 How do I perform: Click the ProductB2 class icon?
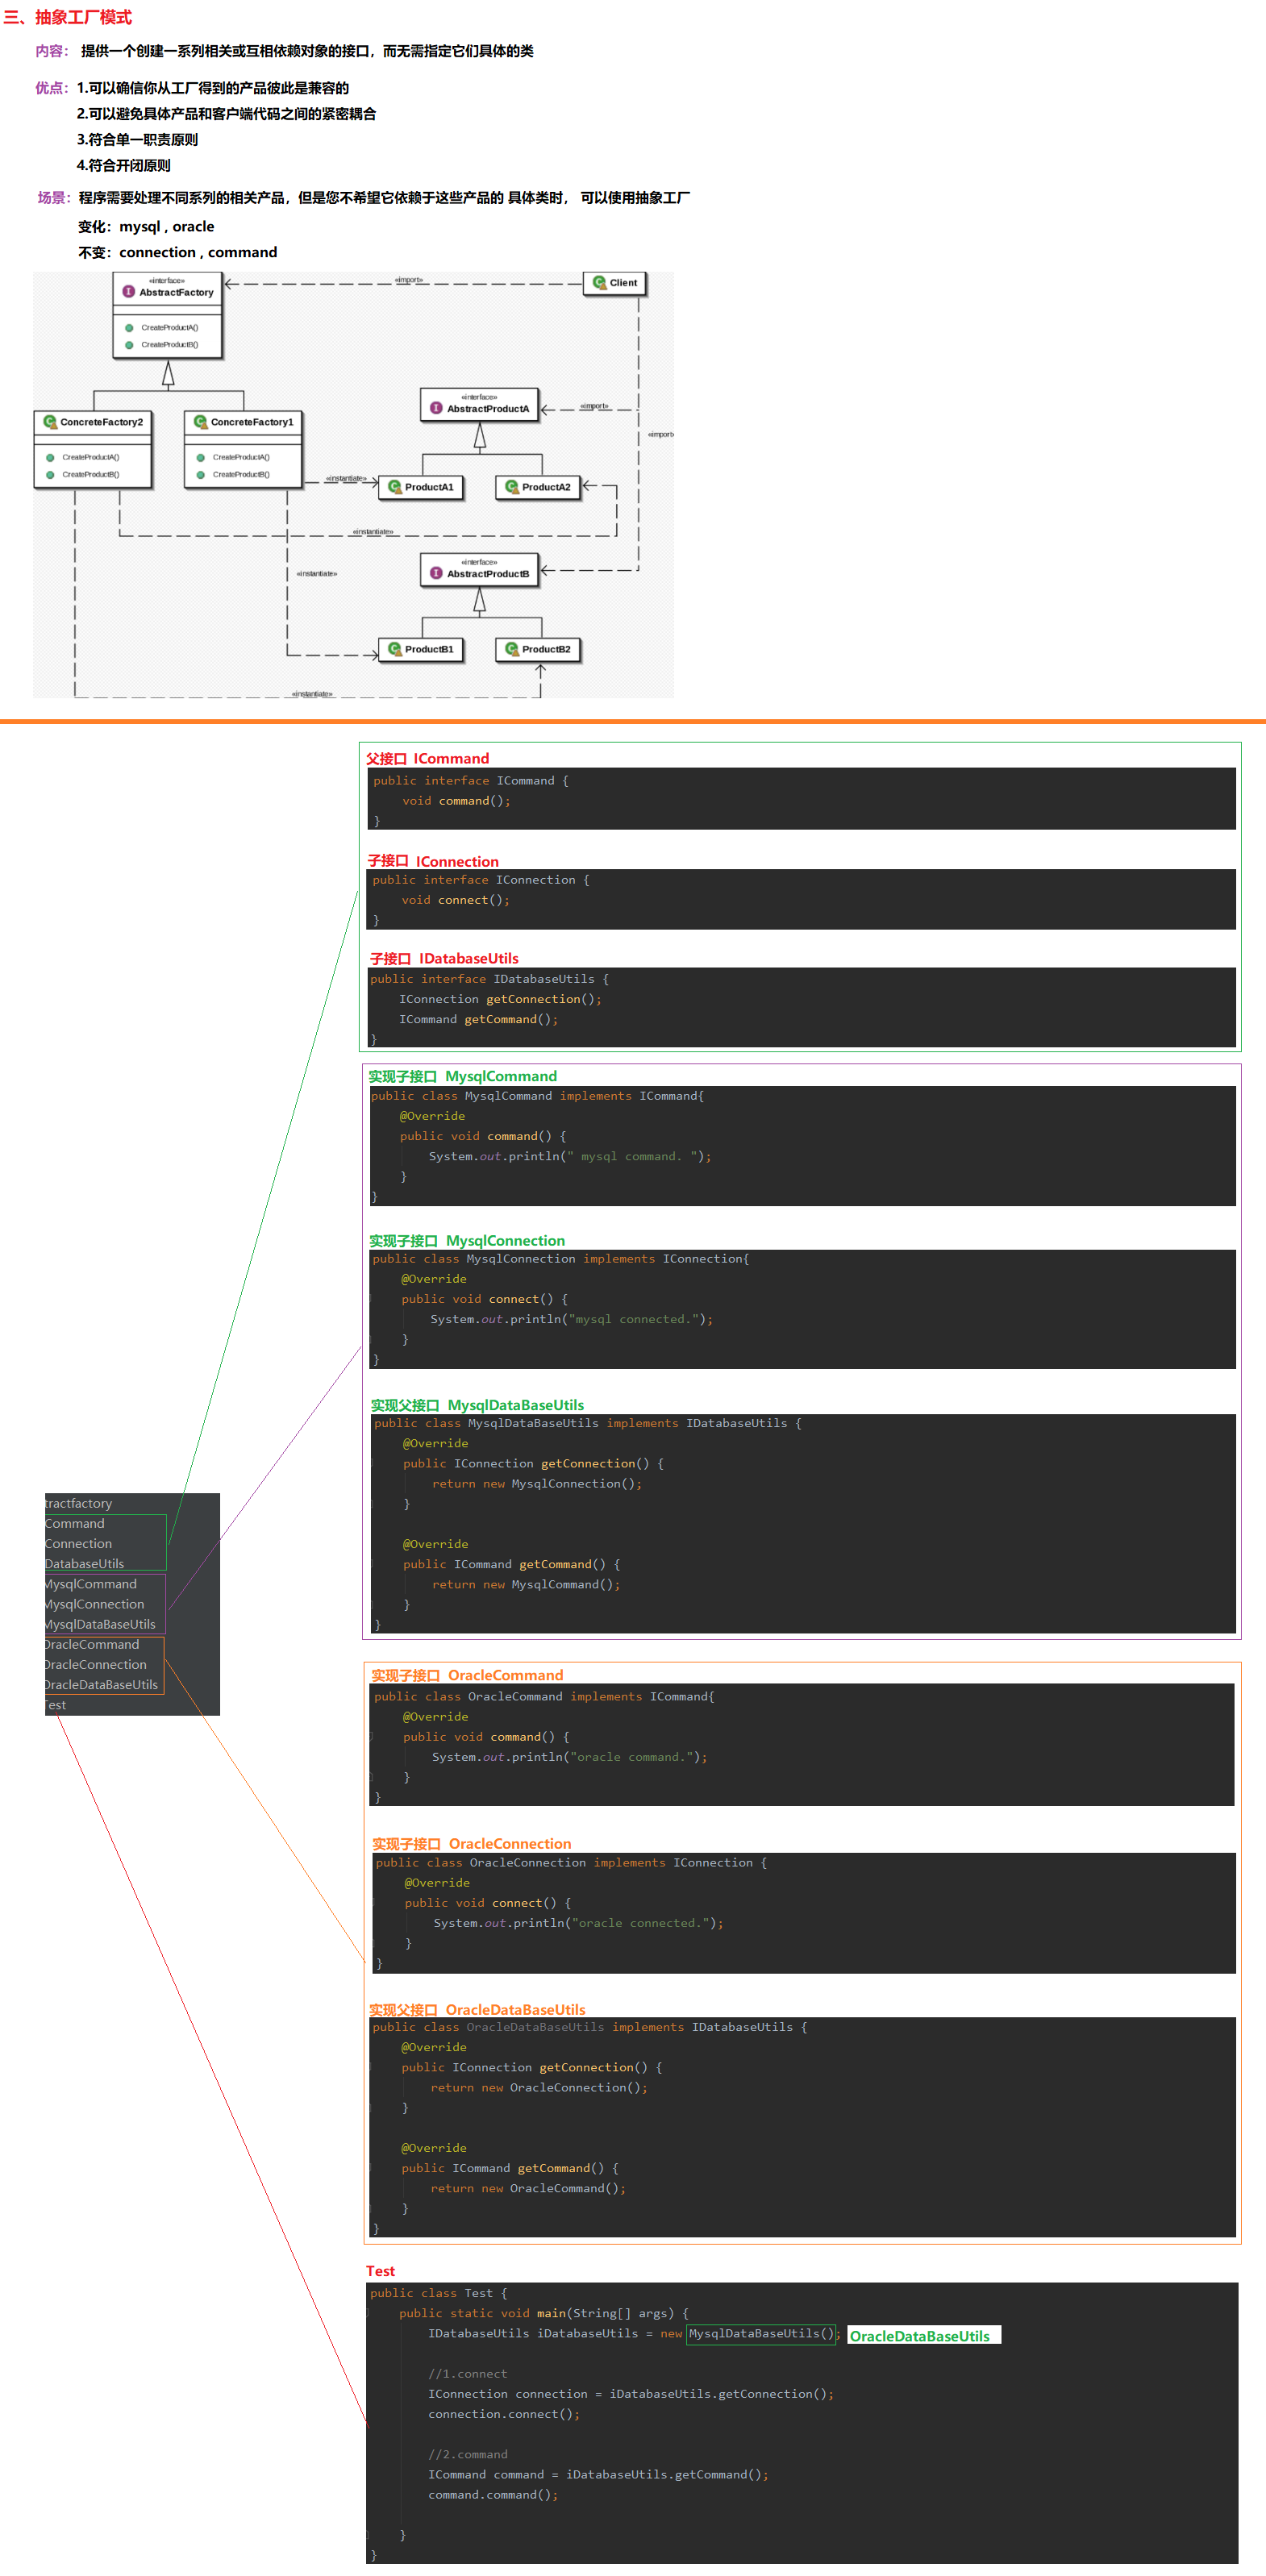pyautogui.click(x=511, y=649)
